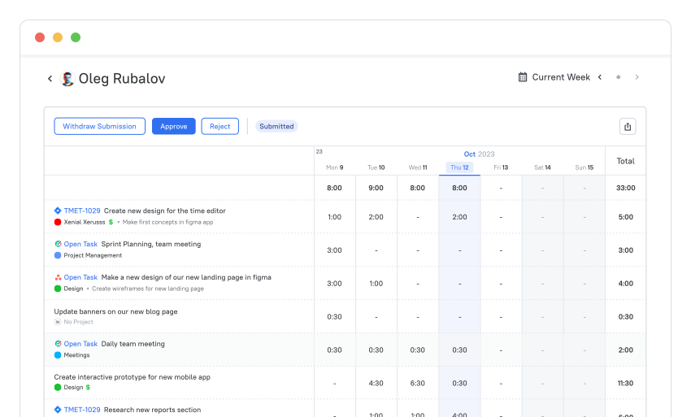The image size is (691, 417).
Task: Click the export share icon button
Action: 628,127
